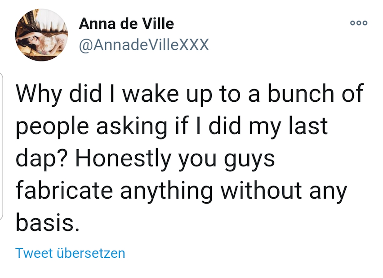Click the word "fabricate" in the tweet
The width and height of the screenshot is (383, 278).
pyautogui.click(x=64, y=190)
